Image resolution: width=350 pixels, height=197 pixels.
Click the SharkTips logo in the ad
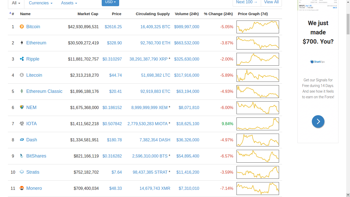pos(317,62)
